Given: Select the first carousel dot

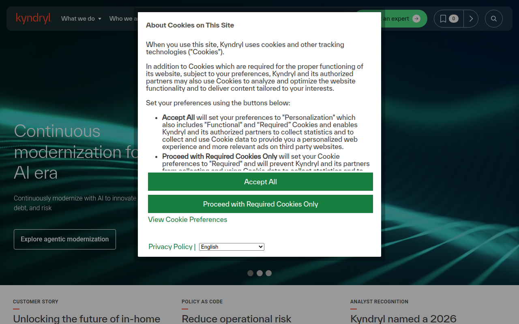Looking at the screenshot, I should click(x=250, y=273).
